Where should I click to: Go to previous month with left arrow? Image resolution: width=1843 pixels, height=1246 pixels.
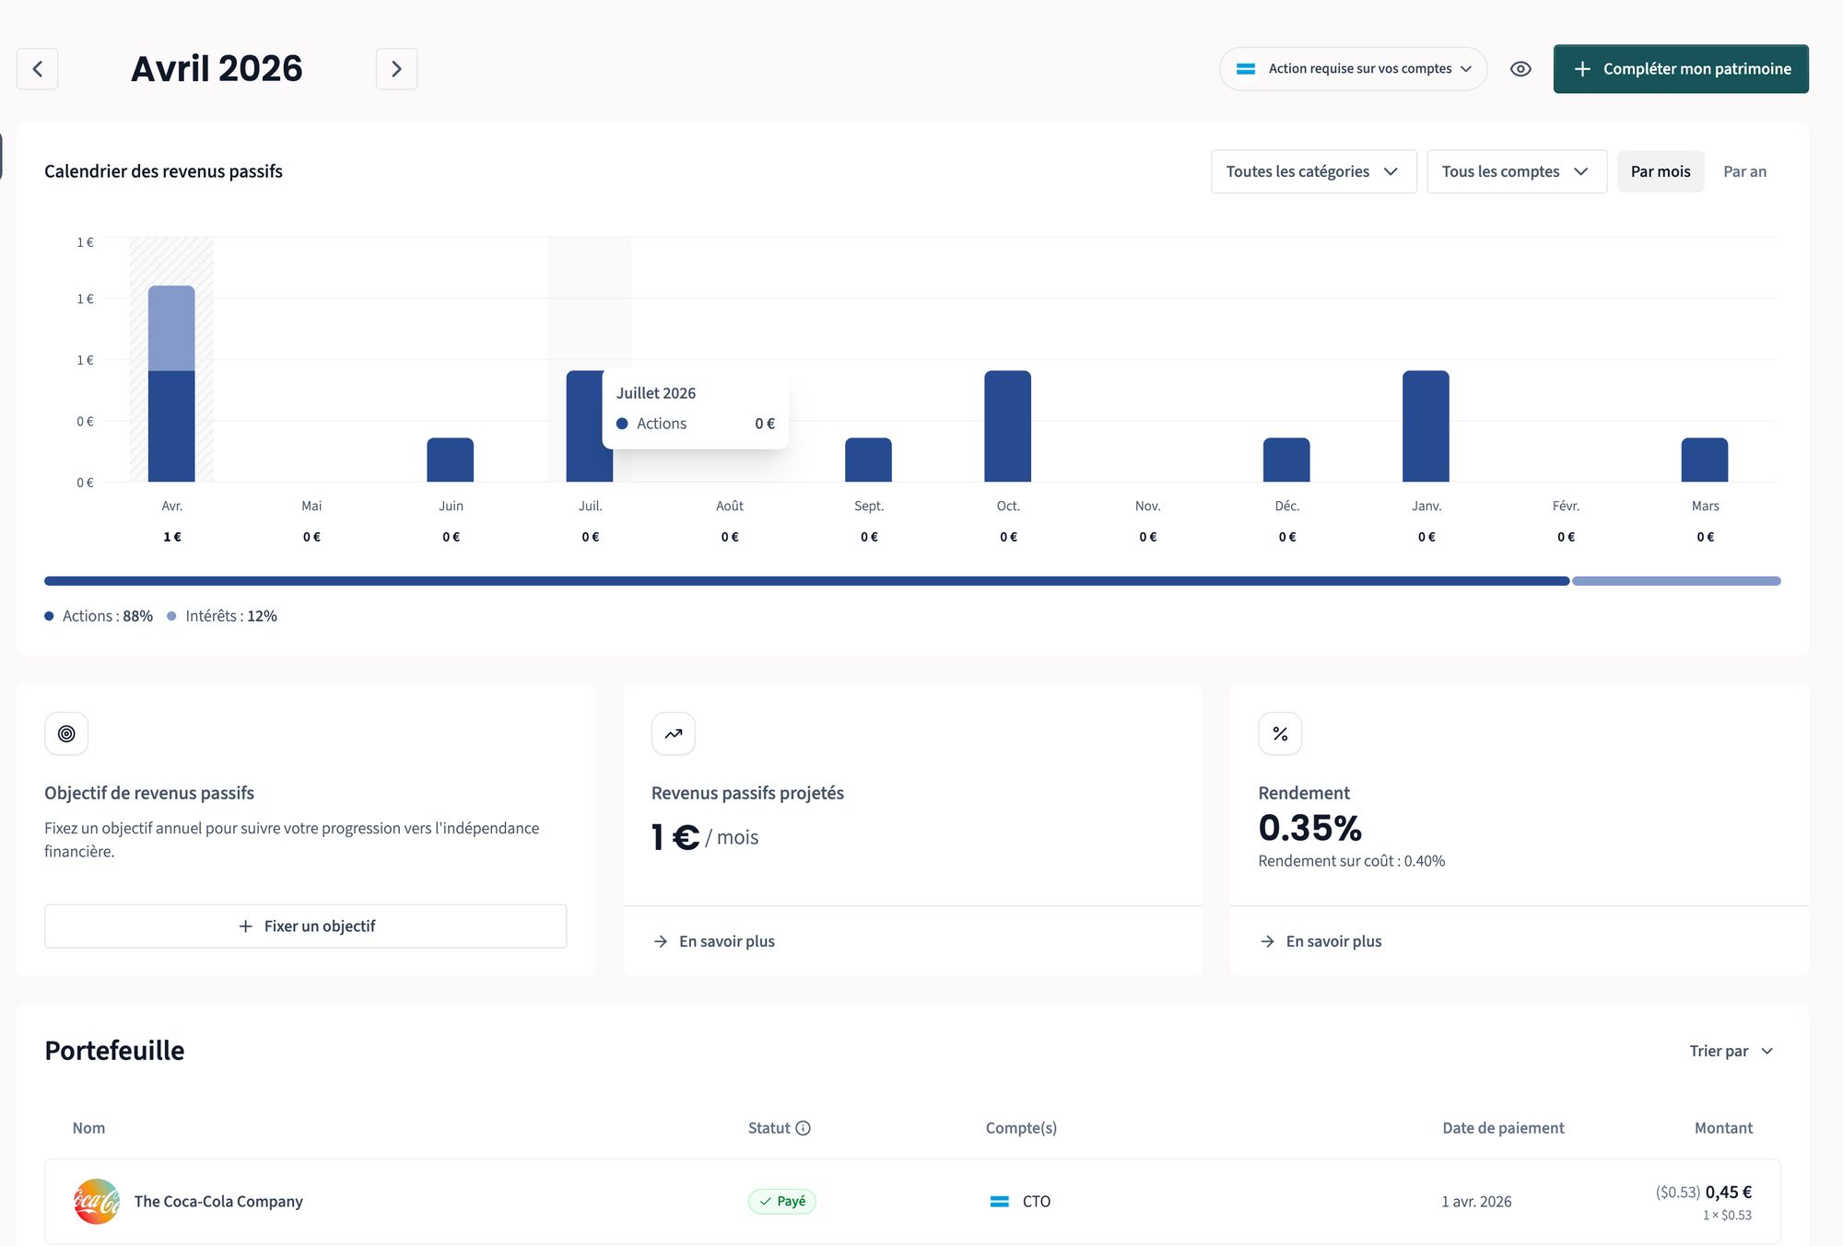[x=37, y=69]
